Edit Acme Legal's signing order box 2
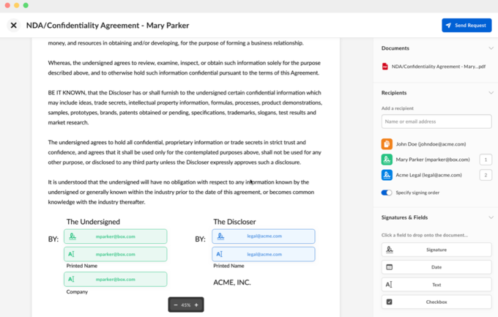Viewport: 498px width, 317px height. click(486, 175)
